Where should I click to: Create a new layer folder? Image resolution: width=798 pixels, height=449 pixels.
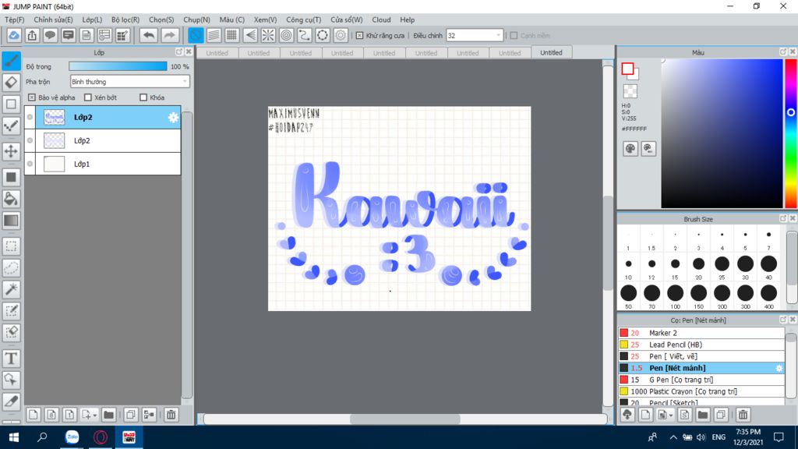pos(108,415)
